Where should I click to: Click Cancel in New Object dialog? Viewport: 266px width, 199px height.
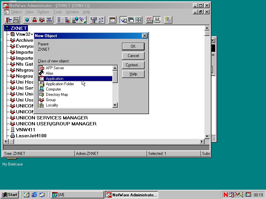tap(133, 56)
